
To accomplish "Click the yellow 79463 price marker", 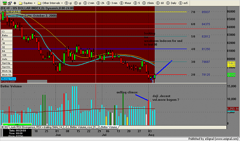I will click(x=231, y=63).
